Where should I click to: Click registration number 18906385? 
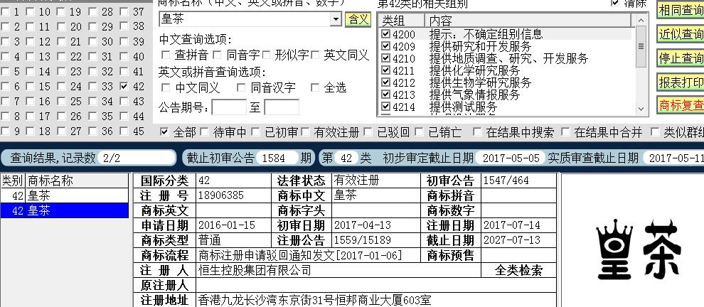coord(221,195)
